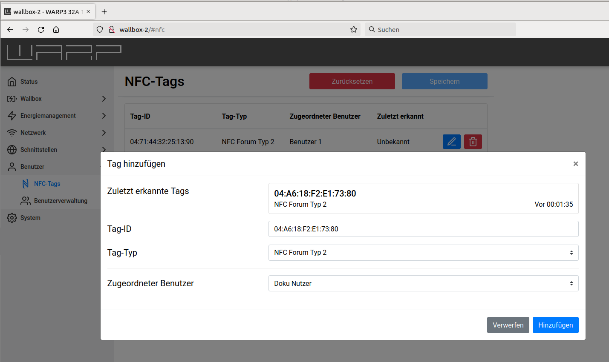
Task: Expand the Energiemanagement menu chevron
Action: click(104, 116)
